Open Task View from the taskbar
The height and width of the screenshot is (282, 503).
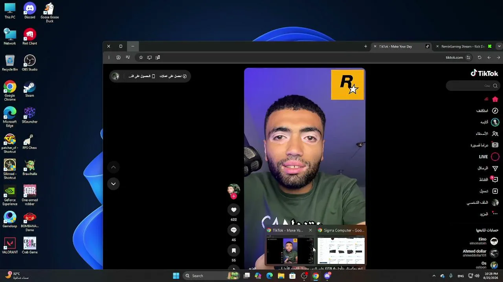click(x=247, y=276)
